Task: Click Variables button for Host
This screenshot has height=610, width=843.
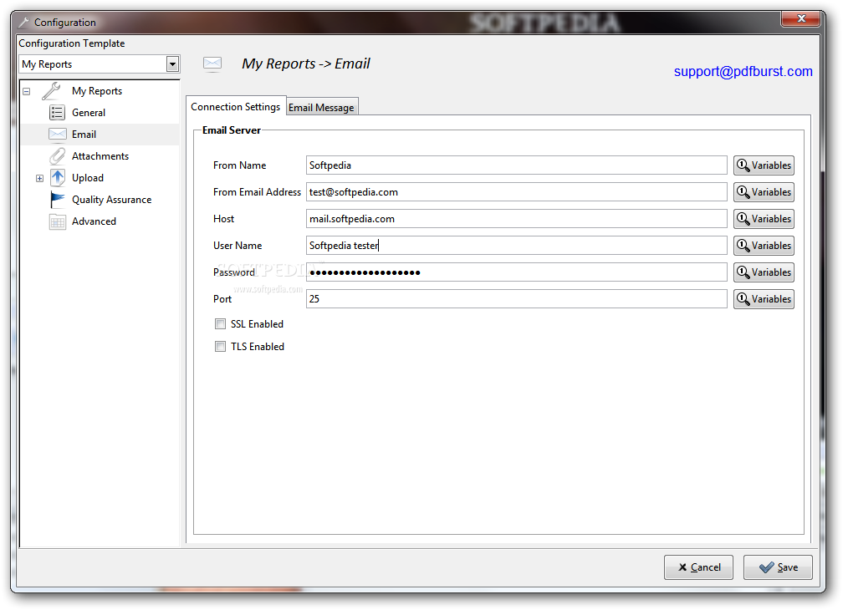Action: (764, 219)
